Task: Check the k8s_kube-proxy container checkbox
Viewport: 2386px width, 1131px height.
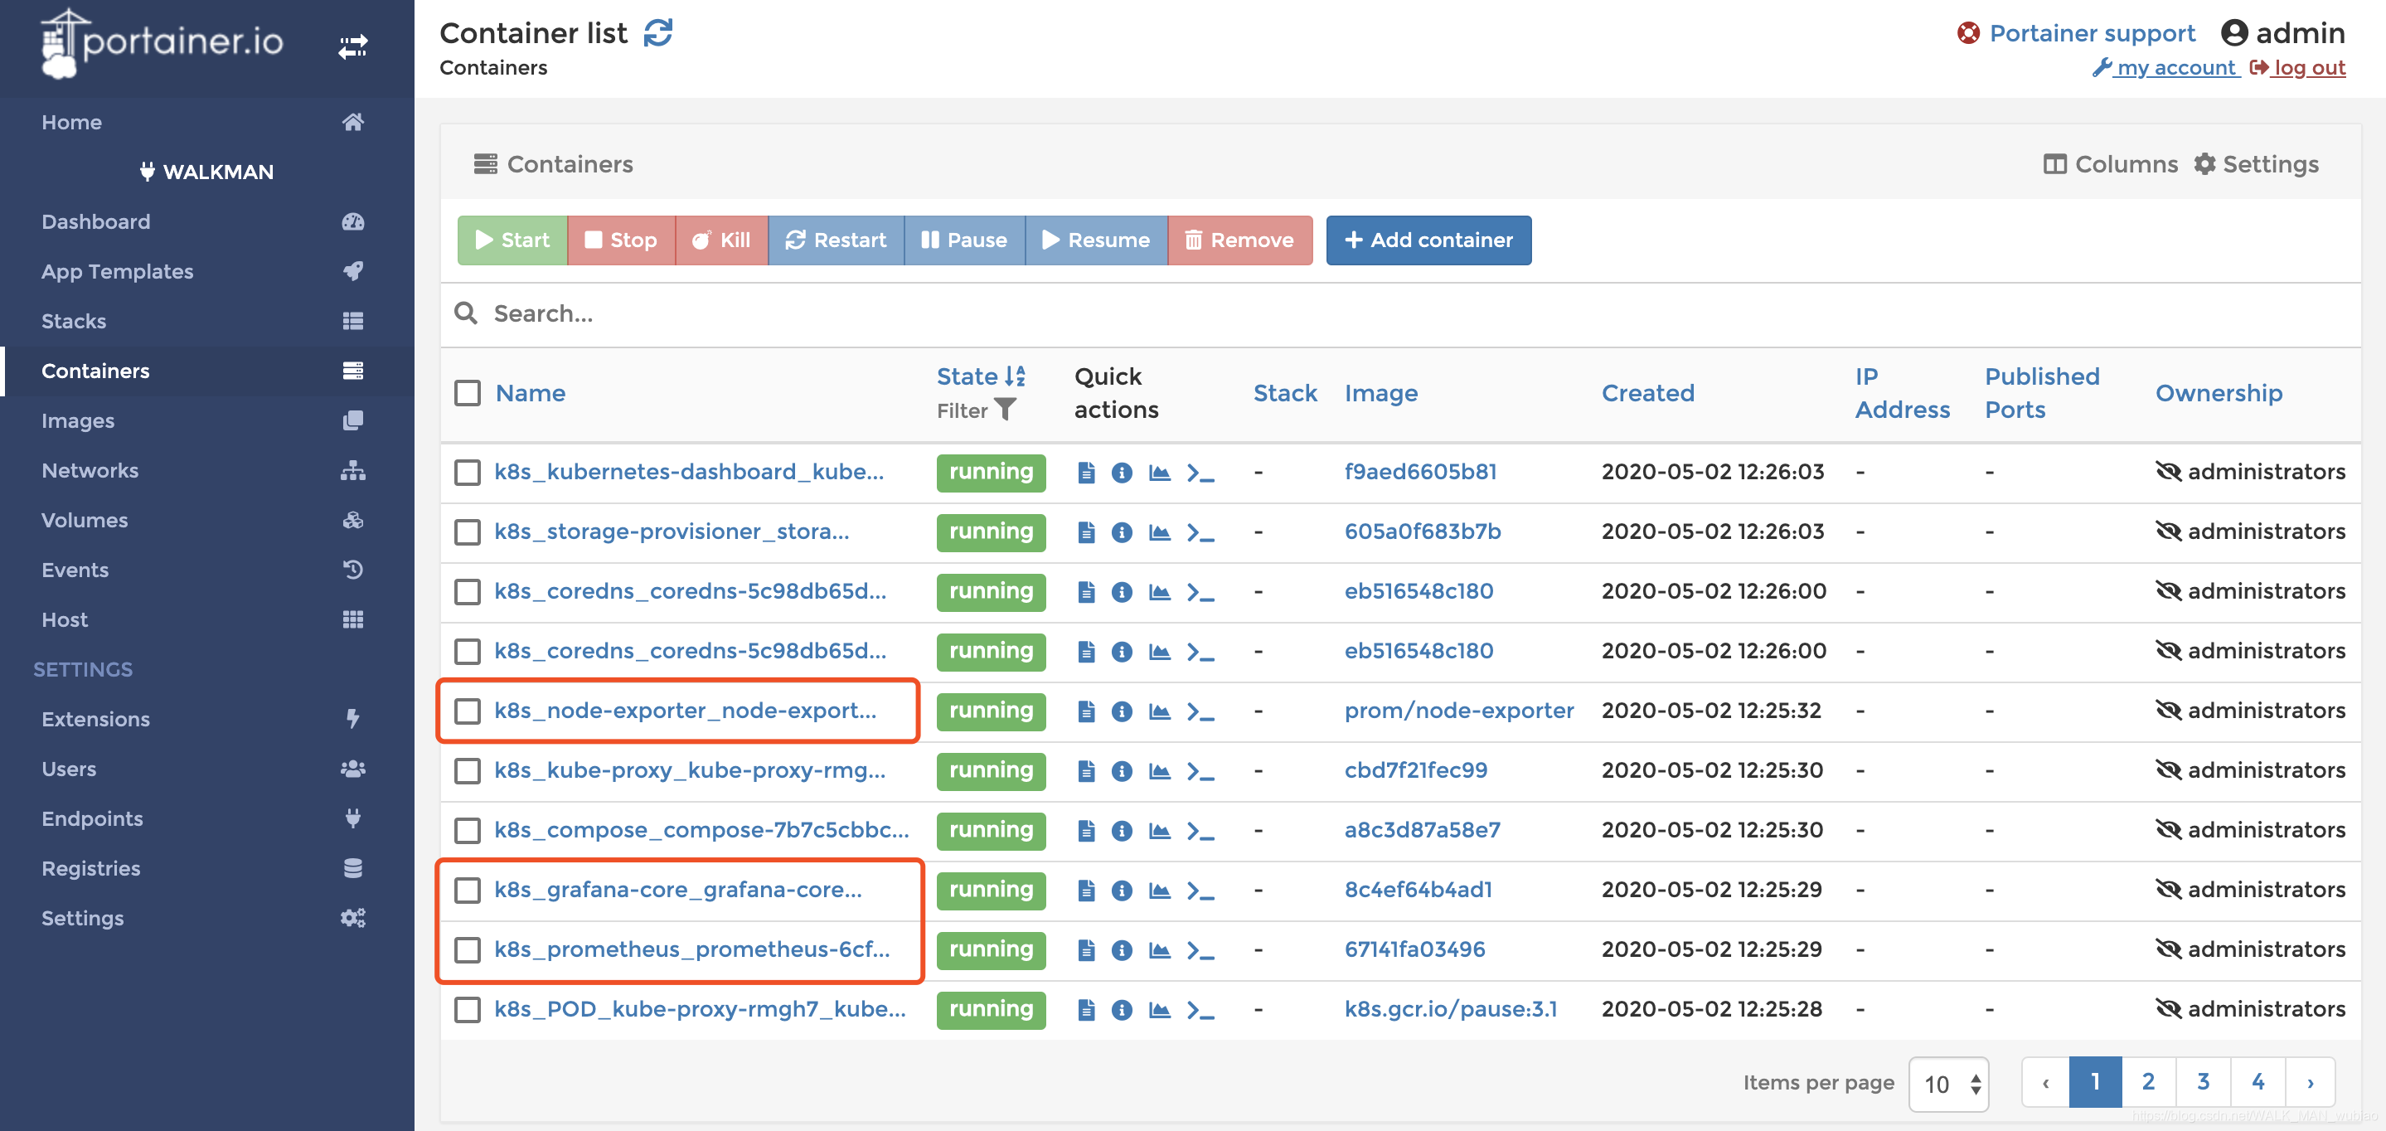Action: click(x=468, y=770)
